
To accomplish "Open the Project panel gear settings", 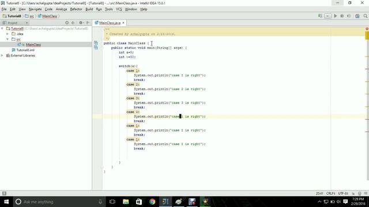I will click(x=81, y=23).
